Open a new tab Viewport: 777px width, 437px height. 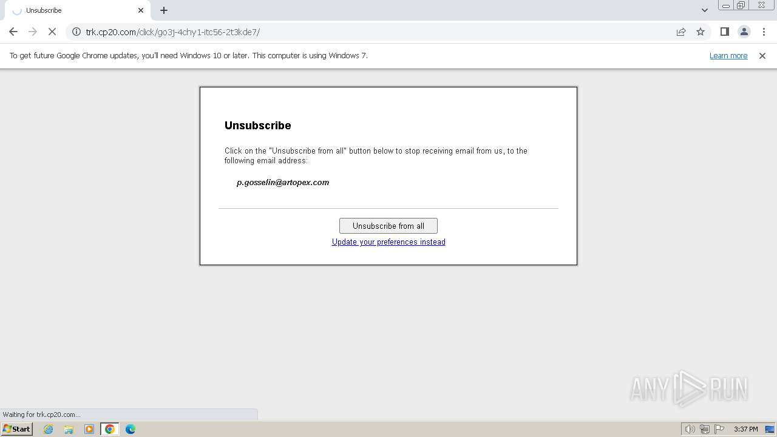tap(164, 10)
